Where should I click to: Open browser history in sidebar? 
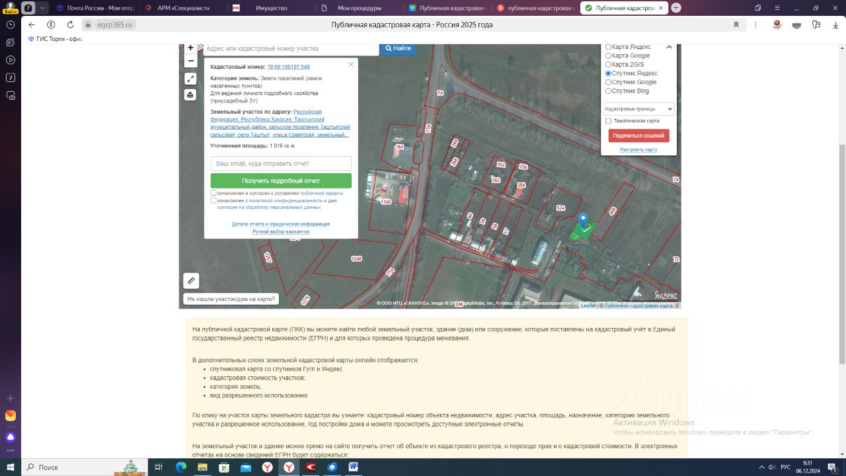(x=11, y=24)
